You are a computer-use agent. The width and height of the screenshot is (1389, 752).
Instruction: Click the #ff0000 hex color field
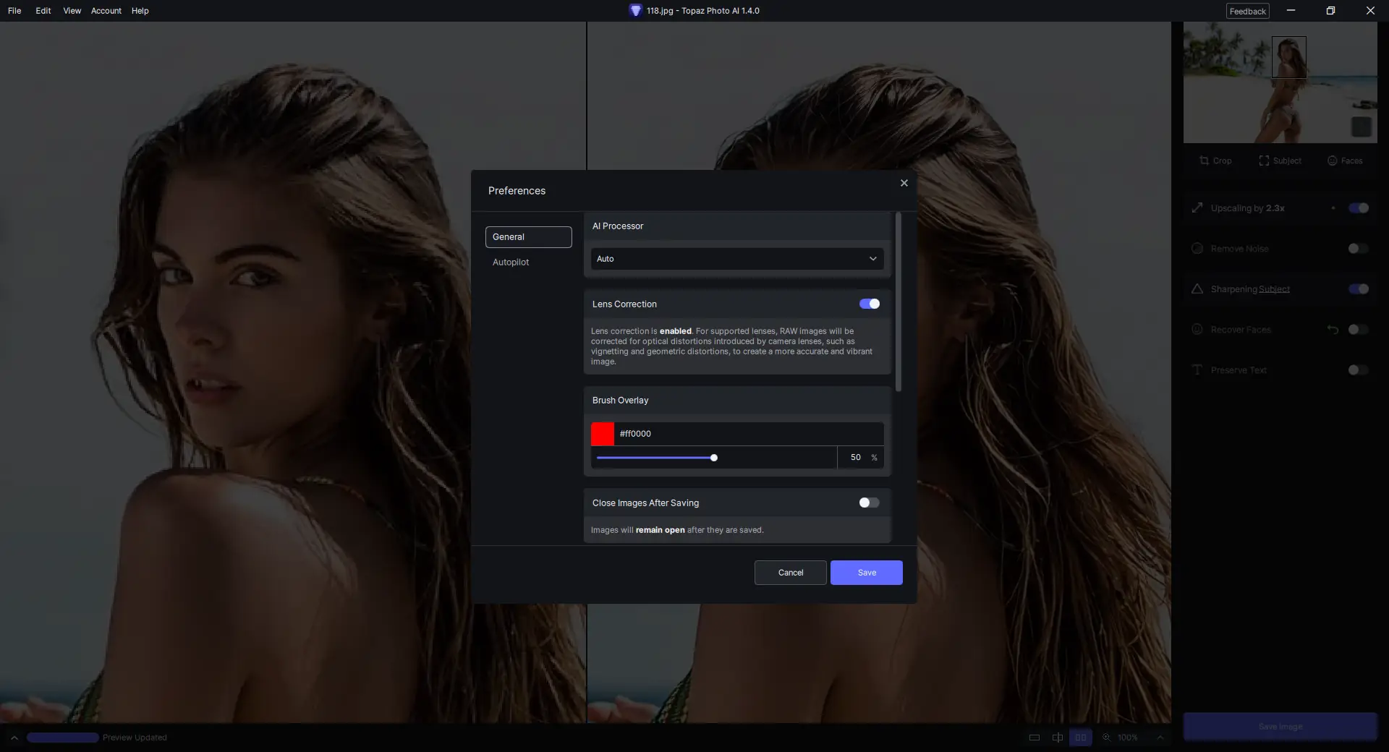[x=749, y=434]
